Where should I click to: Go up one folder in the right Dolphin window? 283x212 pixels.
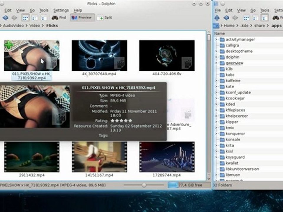[217, 18]
